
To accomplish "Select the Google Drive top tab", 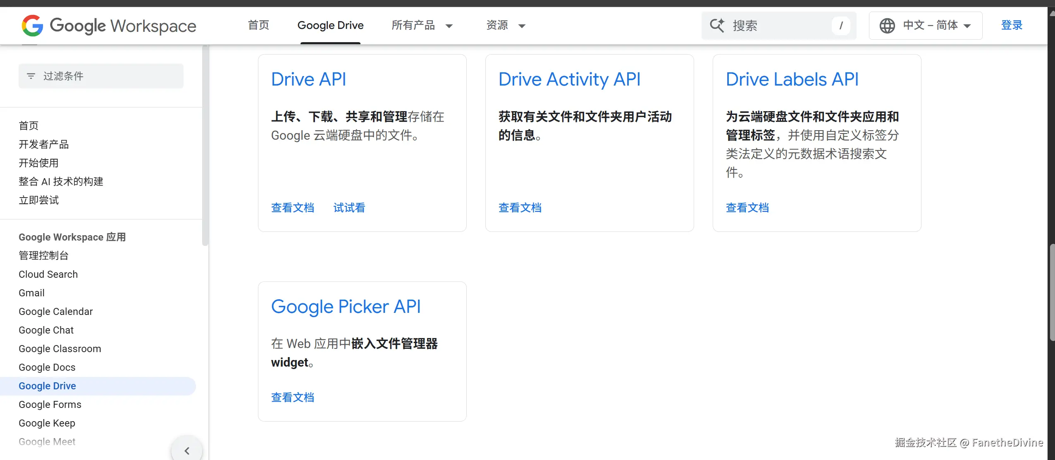I will pos(330,26).
